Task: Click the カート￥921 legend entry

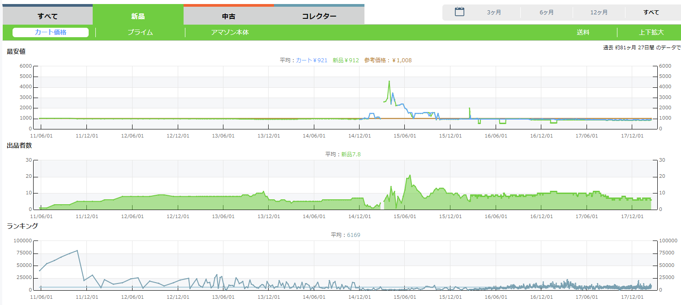Action: 312,60
